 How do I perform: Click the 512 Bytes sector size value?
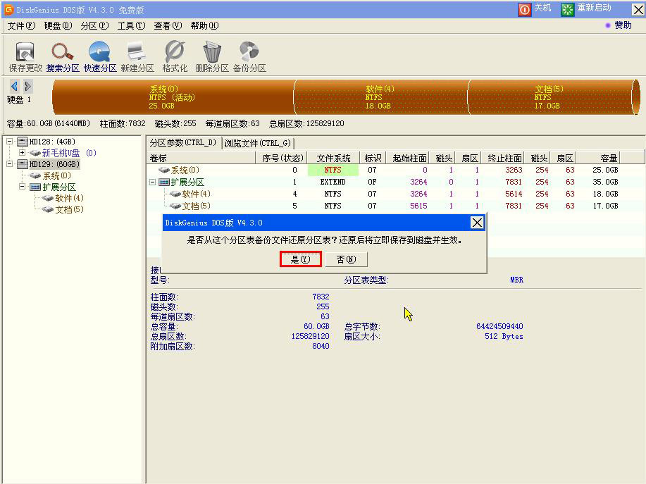[504, 336]
